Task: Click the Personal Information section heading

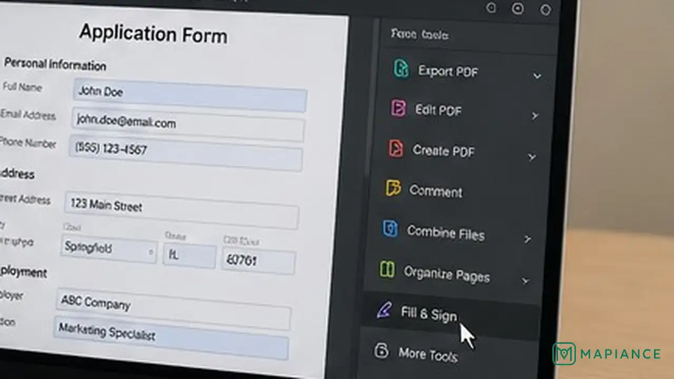Action: [x=55, y=65]
